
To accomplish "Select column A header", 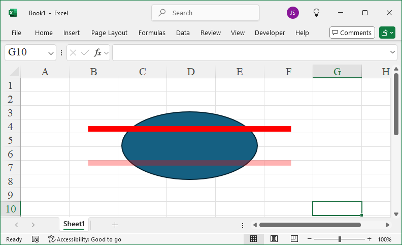I will pyautogui.click(x=45, y=72).
